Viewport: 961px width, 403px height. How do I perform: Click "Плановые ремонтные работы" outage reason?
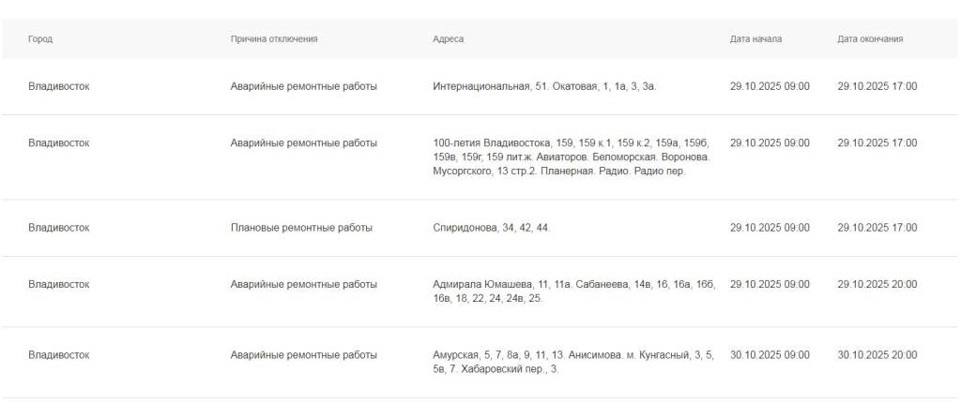coord(301,228)
